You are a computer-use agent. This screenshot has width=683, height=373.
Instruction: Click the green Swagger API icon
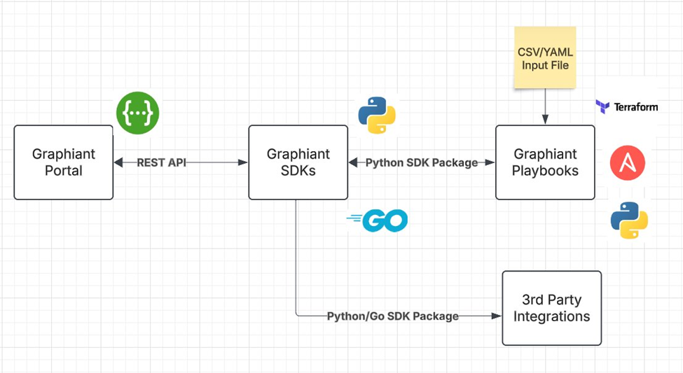[137, 113]
